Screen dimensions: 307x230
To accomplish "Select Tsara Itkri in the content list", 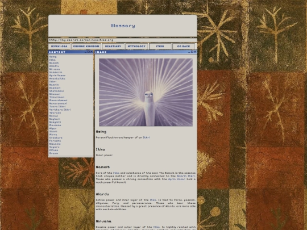I will click(x=57, y=107).
